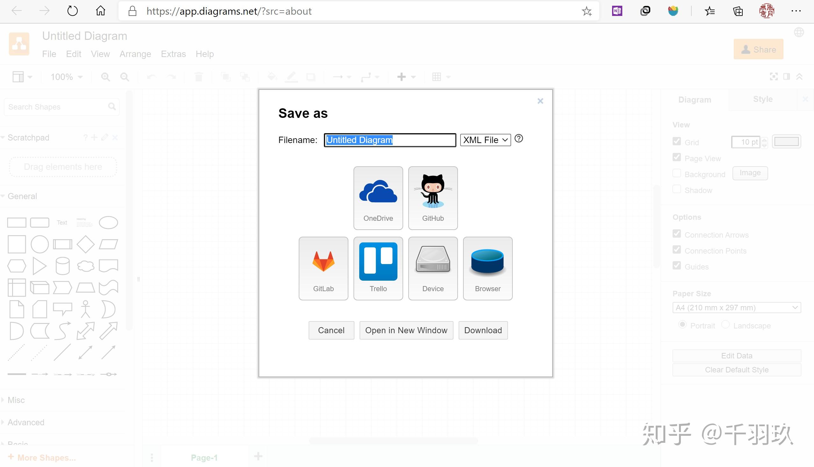The width and height of the screenshot is (814, 467).
Task: Choose Browser storage option
Action: (487, 268)
